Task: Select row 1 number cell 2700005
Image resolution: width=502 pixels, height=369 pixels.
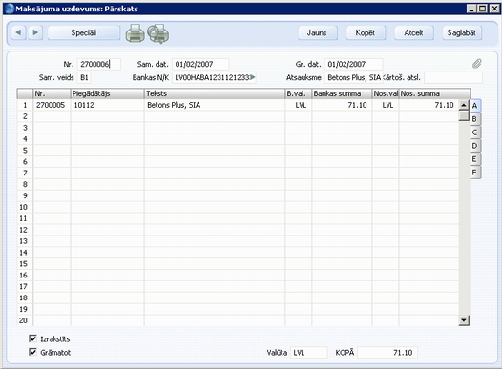Action: point(52,105)
